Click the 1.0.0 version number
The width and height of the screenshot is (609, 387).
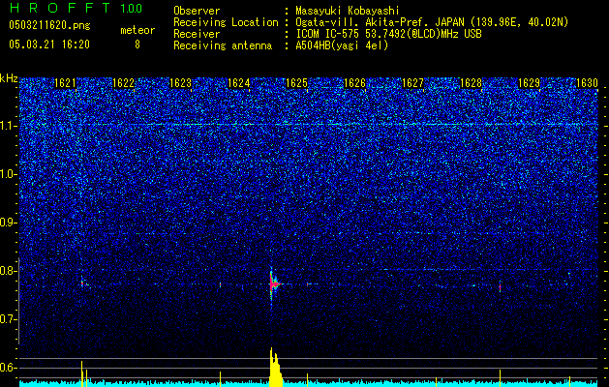tap(131, 8)
